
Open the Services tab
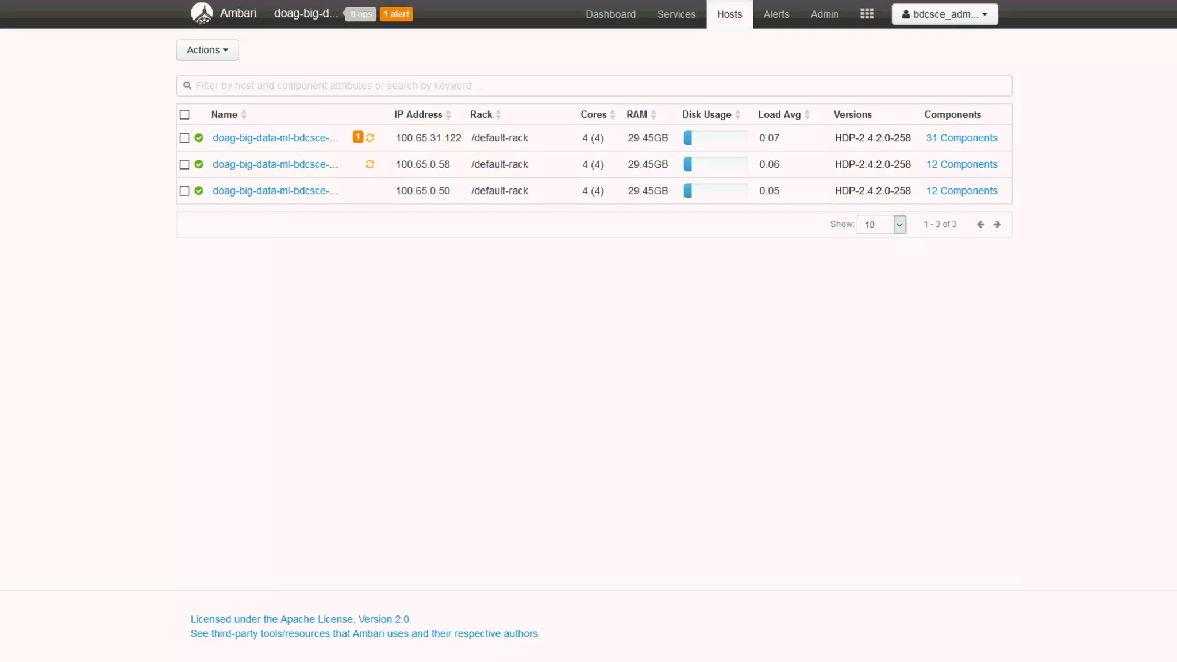click(676, 14)
